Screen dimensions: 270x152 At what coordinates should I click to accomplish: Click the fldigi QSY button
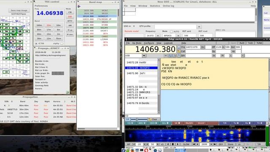tap(221, 144)
